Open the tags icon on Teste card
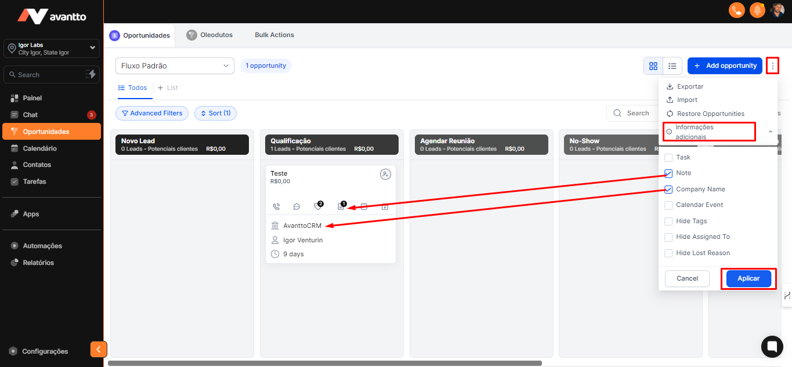The width and height of the screenshot is (792, 367). pos(317,206)
